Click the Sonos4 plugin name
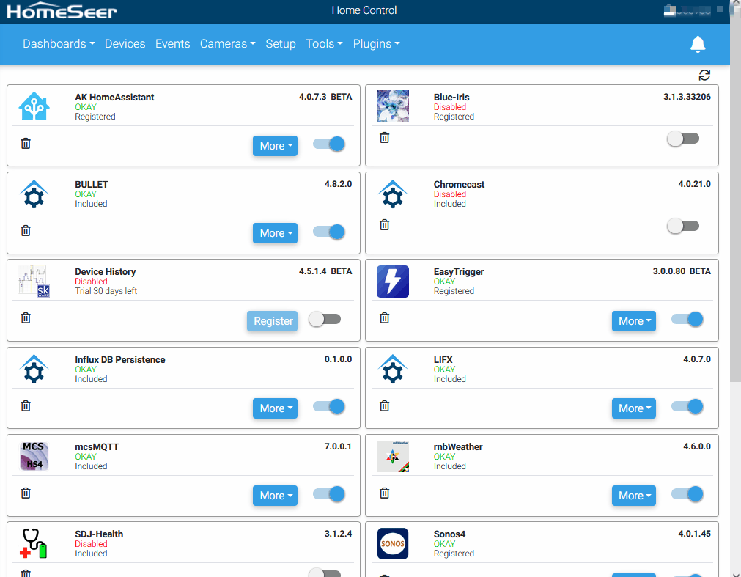 tap(449, 534)
